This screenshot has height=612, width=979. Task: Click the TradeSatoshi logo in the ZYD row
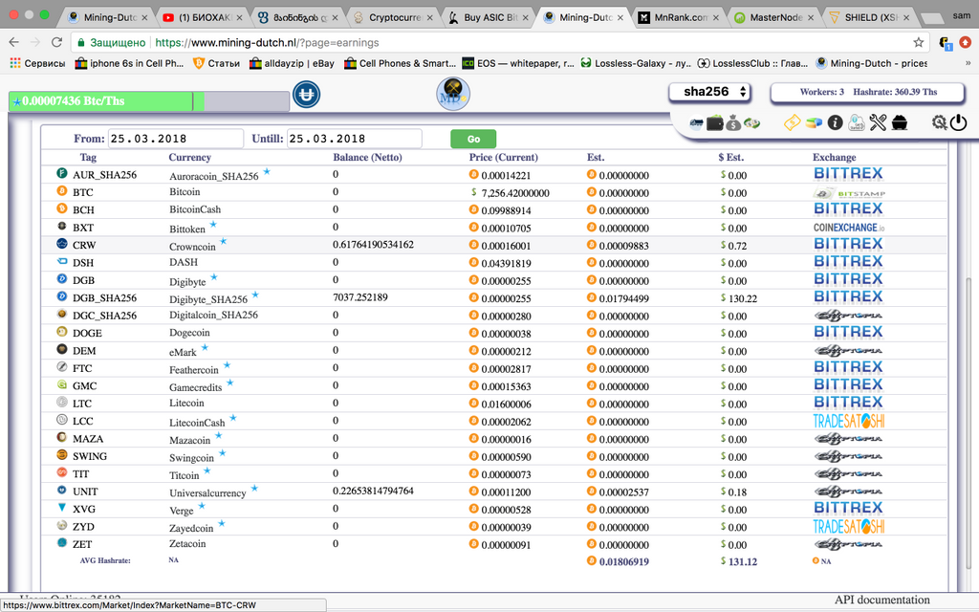tap(849, 527)
